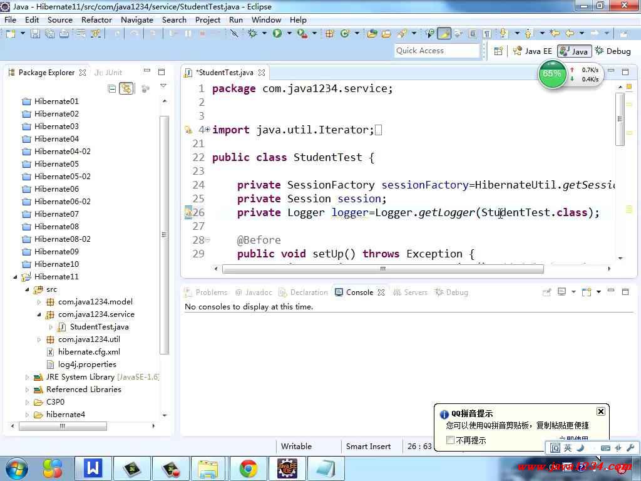Viewport: 641px width, 481px height.
Task: Switch to the Declaration view tab
Action: pyautogui.click(x=304, y=292)
